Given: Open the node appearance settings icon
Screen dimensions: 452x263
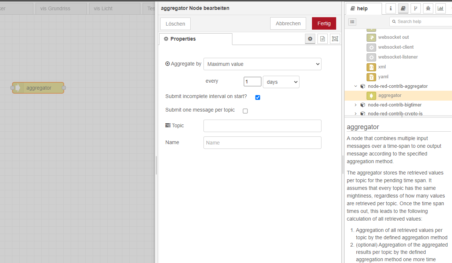Looking at the screenshot, I should click(x=335, y=39).
